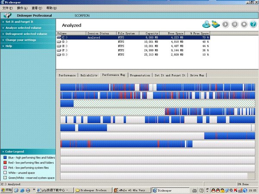
Task: Switch to the eMule v0.46a taskbar window
Action: point(132,190)
